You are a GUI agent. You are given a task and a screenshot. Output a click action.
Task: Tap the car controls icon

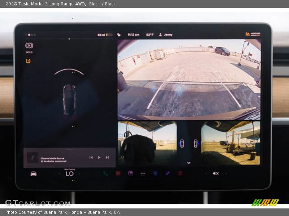(x=33, y=174)
